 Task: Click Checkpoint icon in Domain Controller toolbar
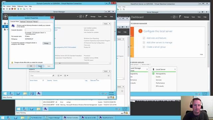click(24, 9)
